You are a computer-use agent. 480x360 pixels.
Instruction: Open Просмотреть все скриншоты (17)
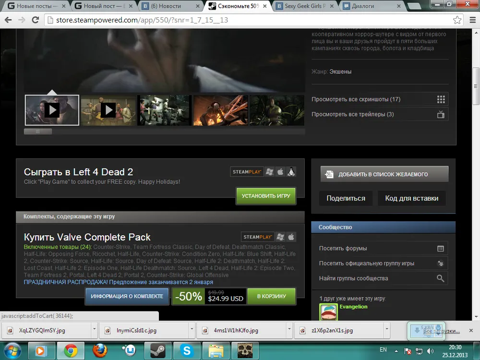[x=380, y=99]
